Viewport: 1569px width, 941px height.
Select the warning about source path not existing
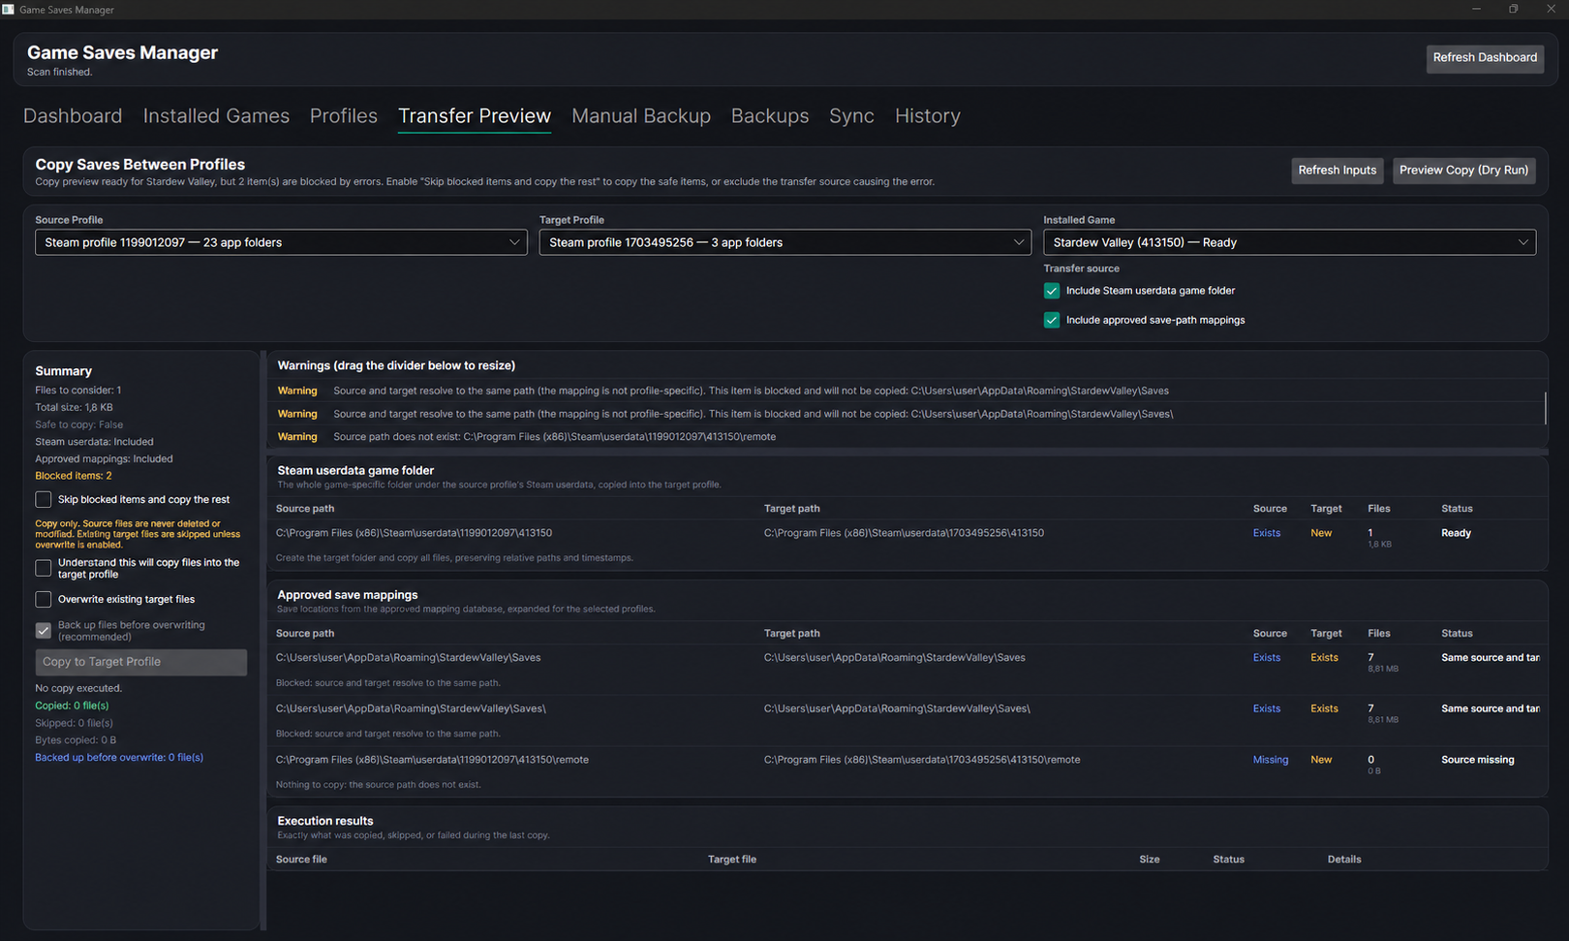click(907, 437)
